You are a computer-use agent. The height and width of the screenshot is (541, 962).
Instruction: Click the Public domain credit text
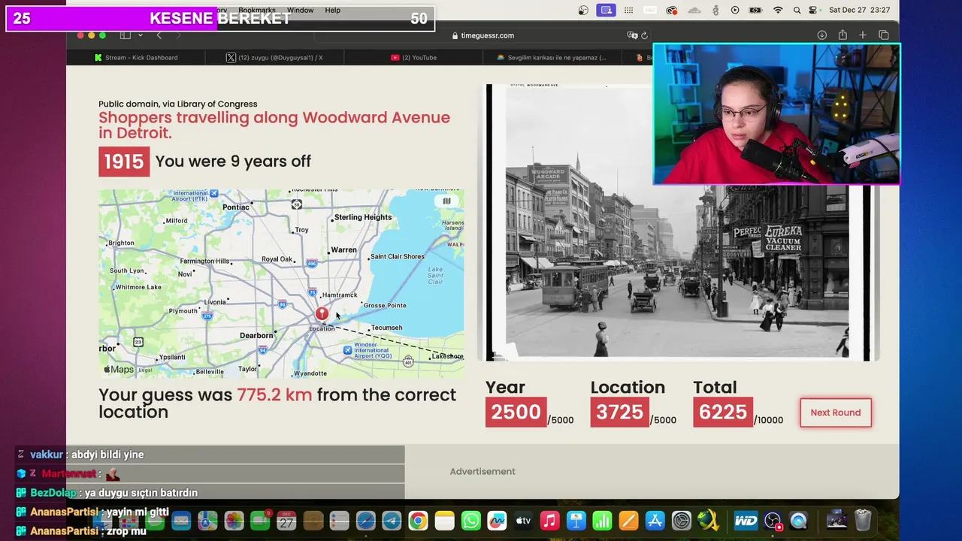point(178,104)
